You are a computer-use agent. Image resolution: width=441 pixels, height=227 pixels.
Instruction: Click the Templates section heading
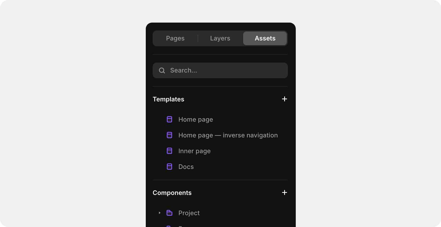click(168, 99)
